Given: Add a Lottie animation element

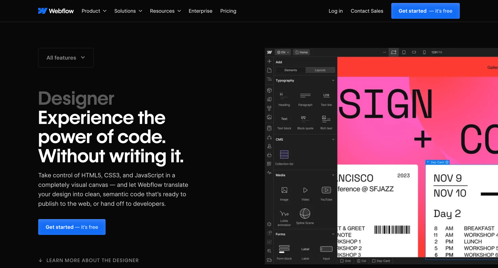Looking at the screenshot, I should 284,218.
